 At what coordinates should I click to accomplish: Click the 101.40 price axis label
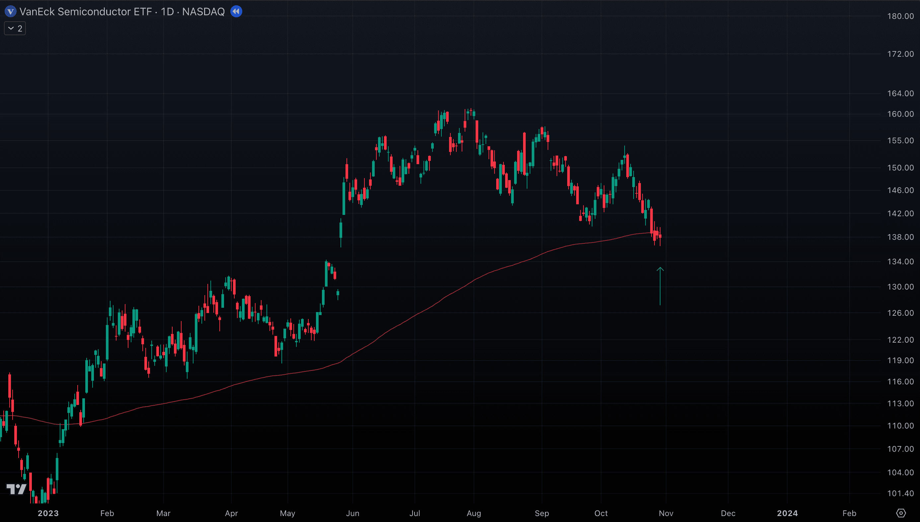pos(900,493)
